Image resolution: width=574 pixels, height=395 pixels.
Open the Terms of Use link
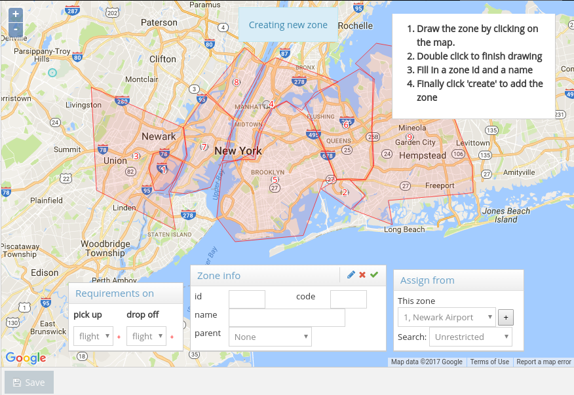[489, 362]
